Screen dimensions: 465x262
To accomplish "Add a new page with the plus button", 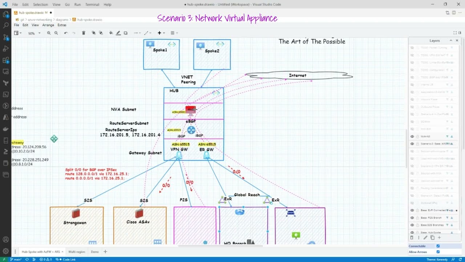I will 105,252.
